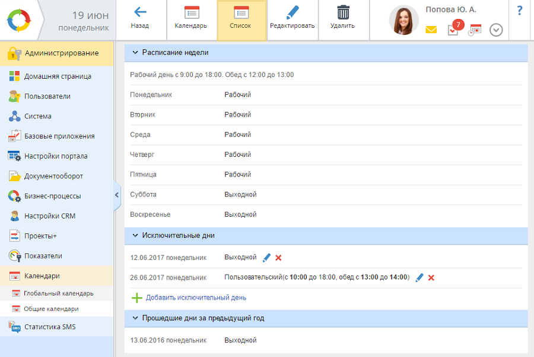Image resolution: width=534 pixels, height=357 pixels.
Task: Edit the 12.06.2017 exceptional day
Action: [266, 258]
